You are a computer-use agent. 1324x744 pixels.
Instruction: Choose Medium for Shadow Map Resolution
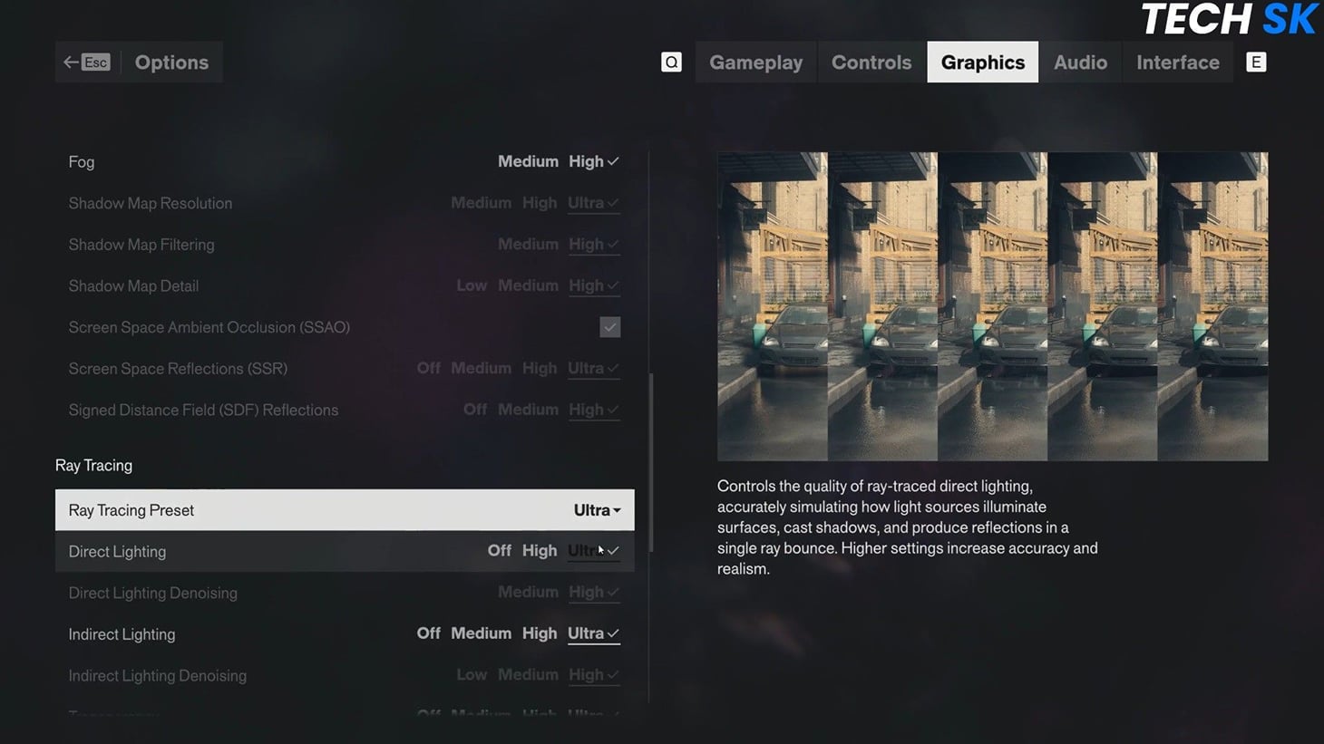482,203
